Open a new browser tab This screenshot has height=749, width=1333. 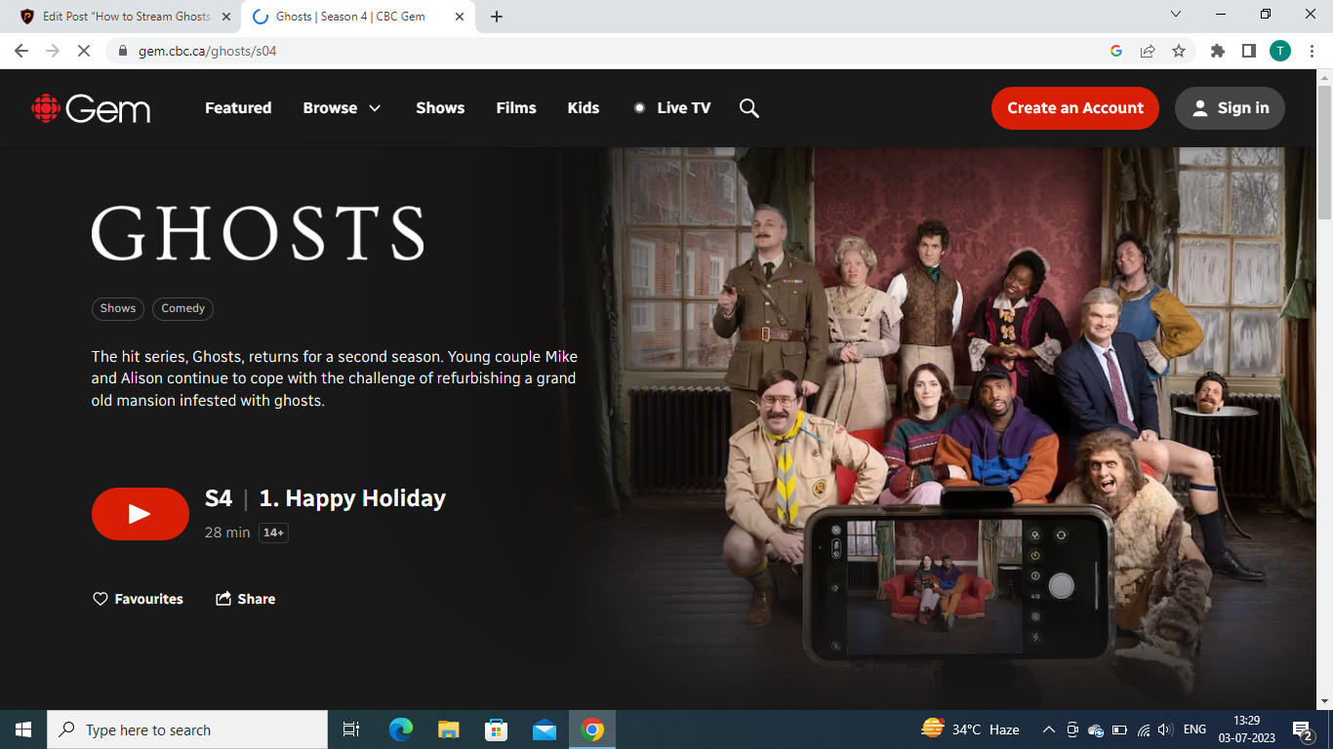click(497, 17)
